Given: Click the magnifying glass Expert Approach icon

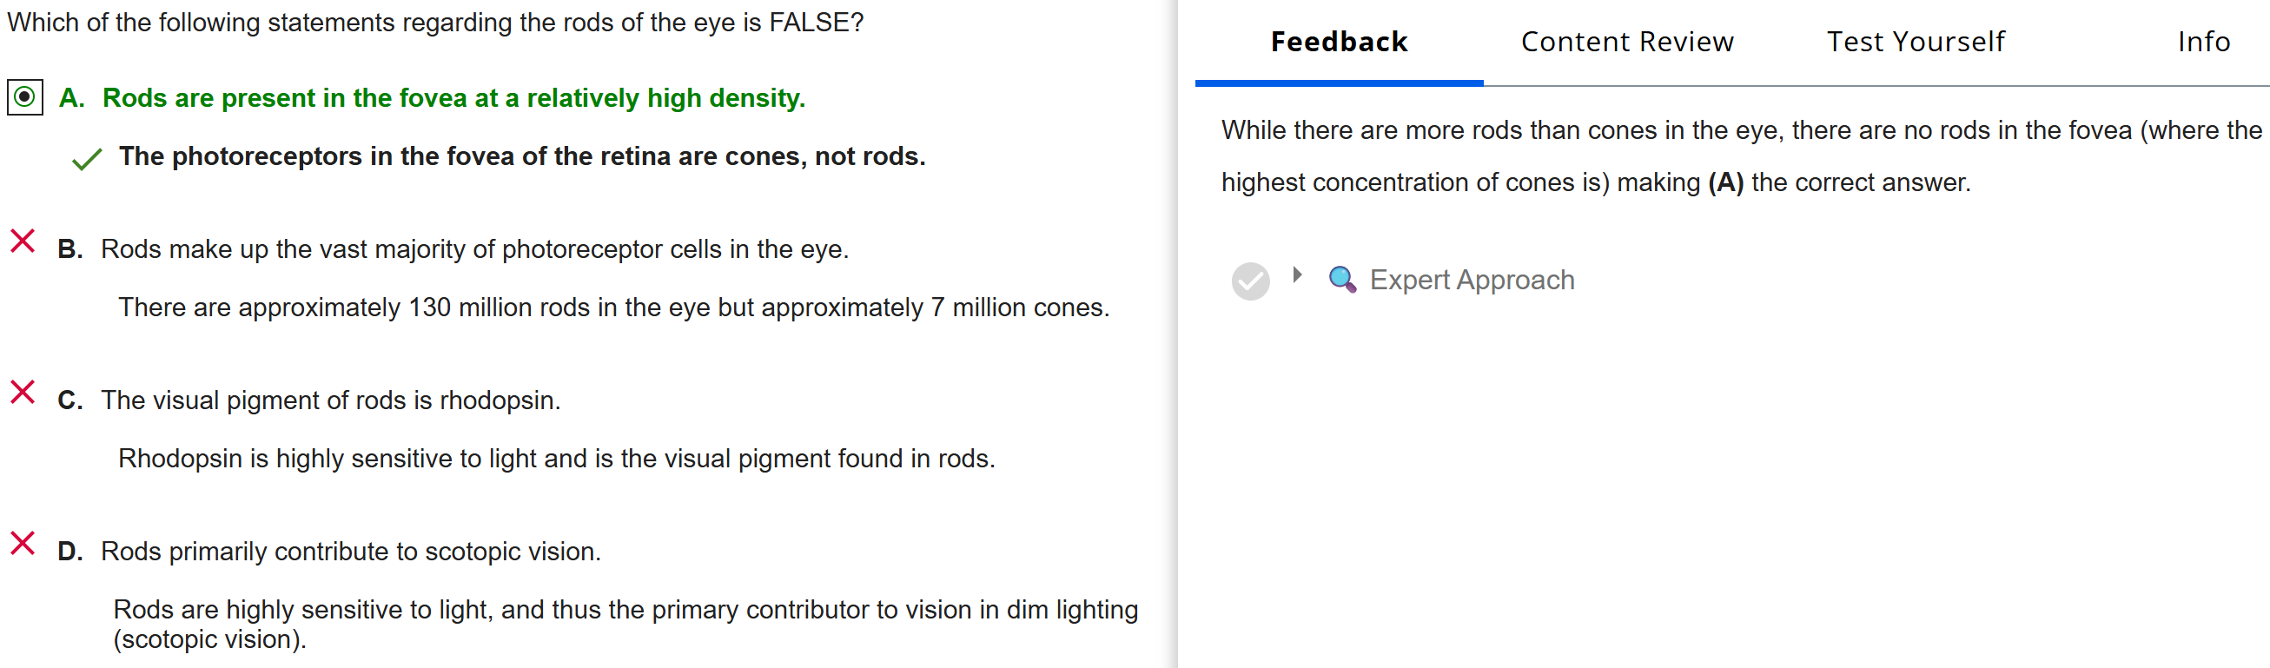Looking at the screenshot, I should (1341, 280).
